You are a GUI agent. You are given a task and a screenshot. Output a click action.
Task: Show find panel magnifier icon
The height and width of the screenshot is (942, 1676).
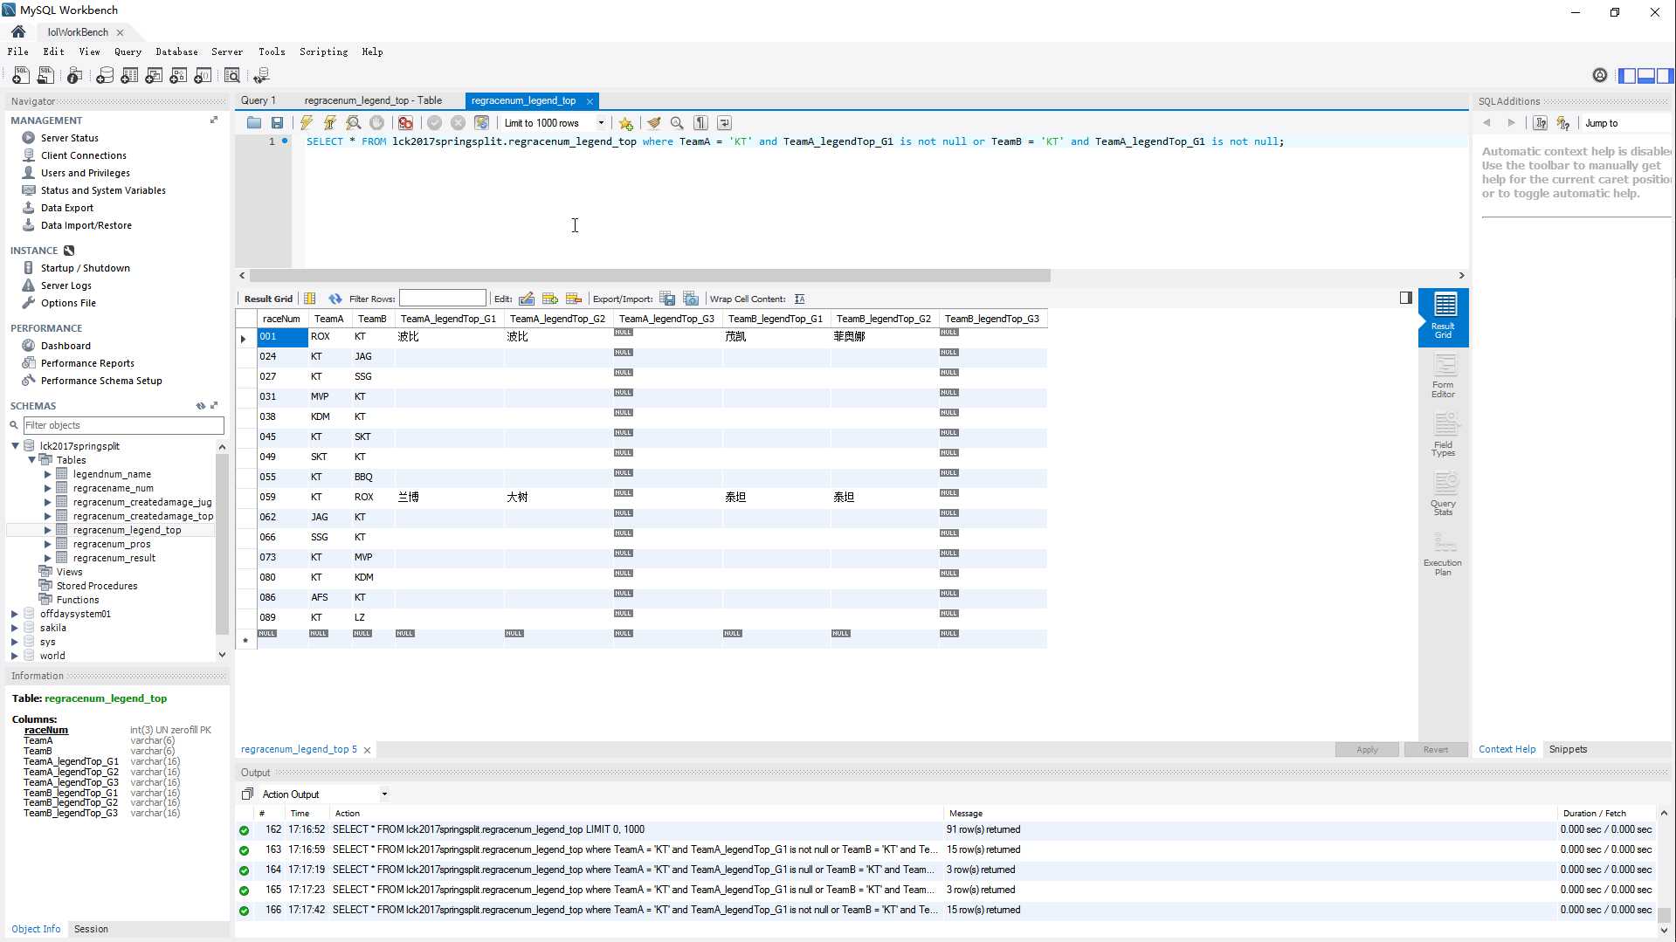[677, 123]
